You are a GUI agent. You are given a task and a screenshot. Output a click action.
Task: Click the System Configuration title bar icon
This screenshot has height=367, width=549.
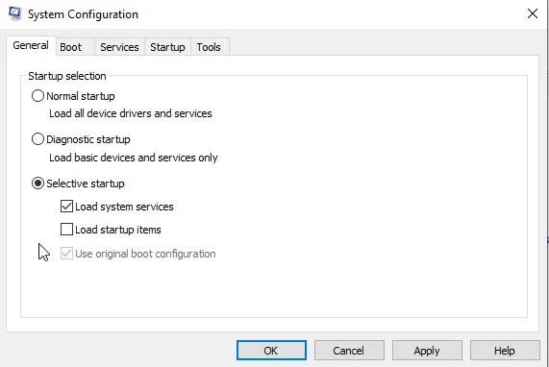point(14,13)
